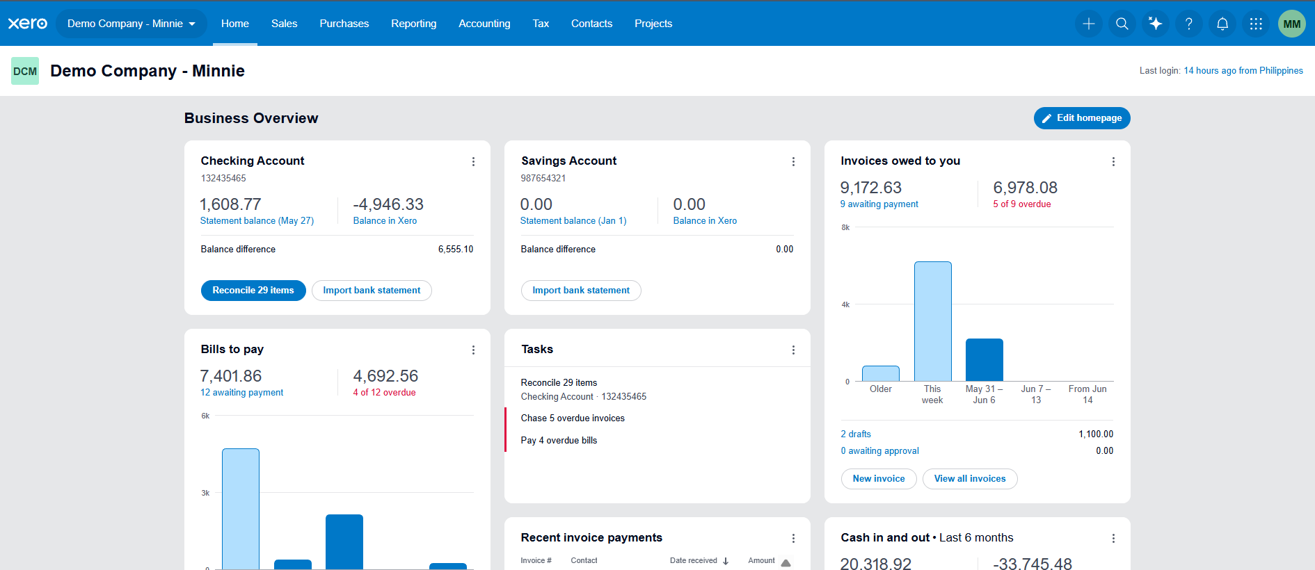
Task: Open the Sales menu
Action: coord(284,24)
